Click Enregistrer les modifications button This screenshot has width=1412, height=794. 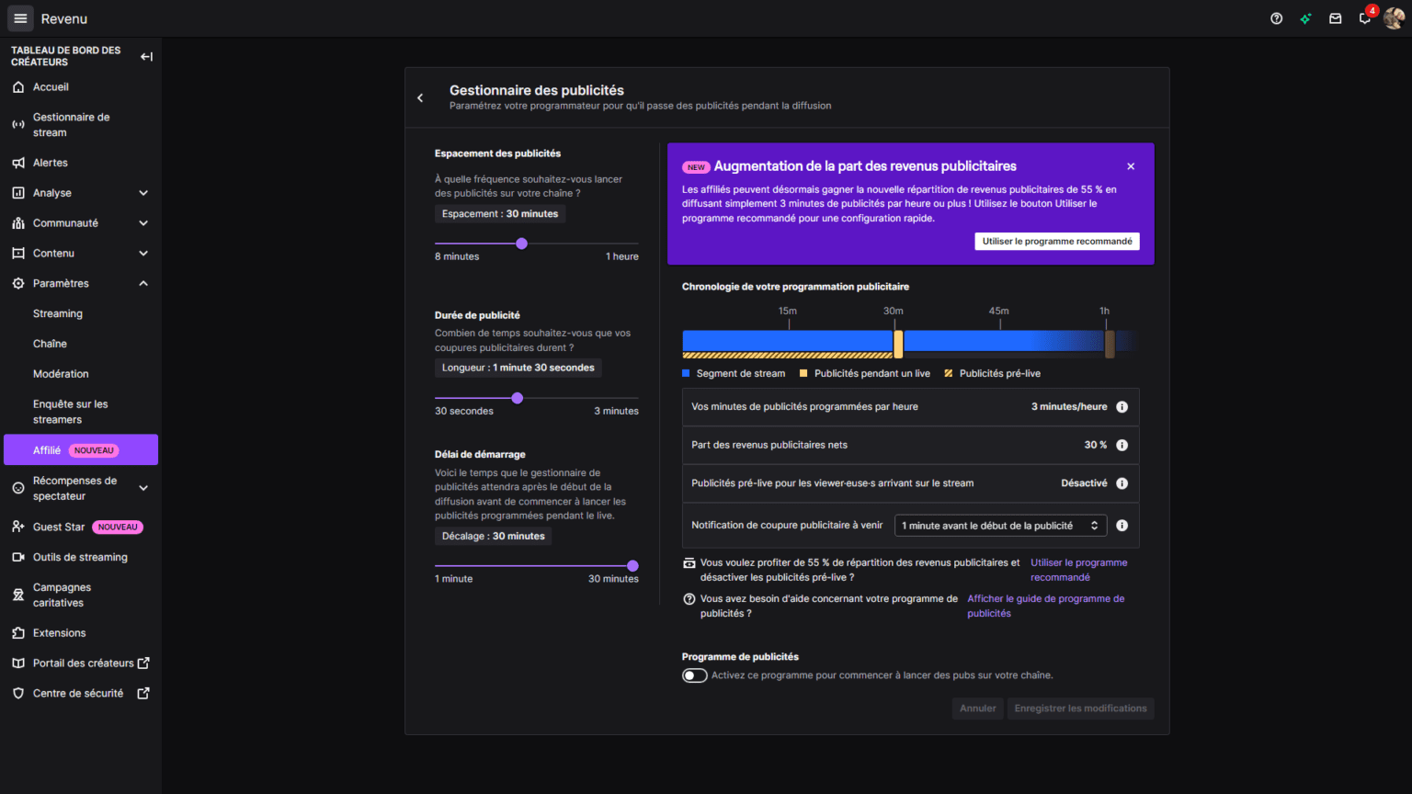1080,709
